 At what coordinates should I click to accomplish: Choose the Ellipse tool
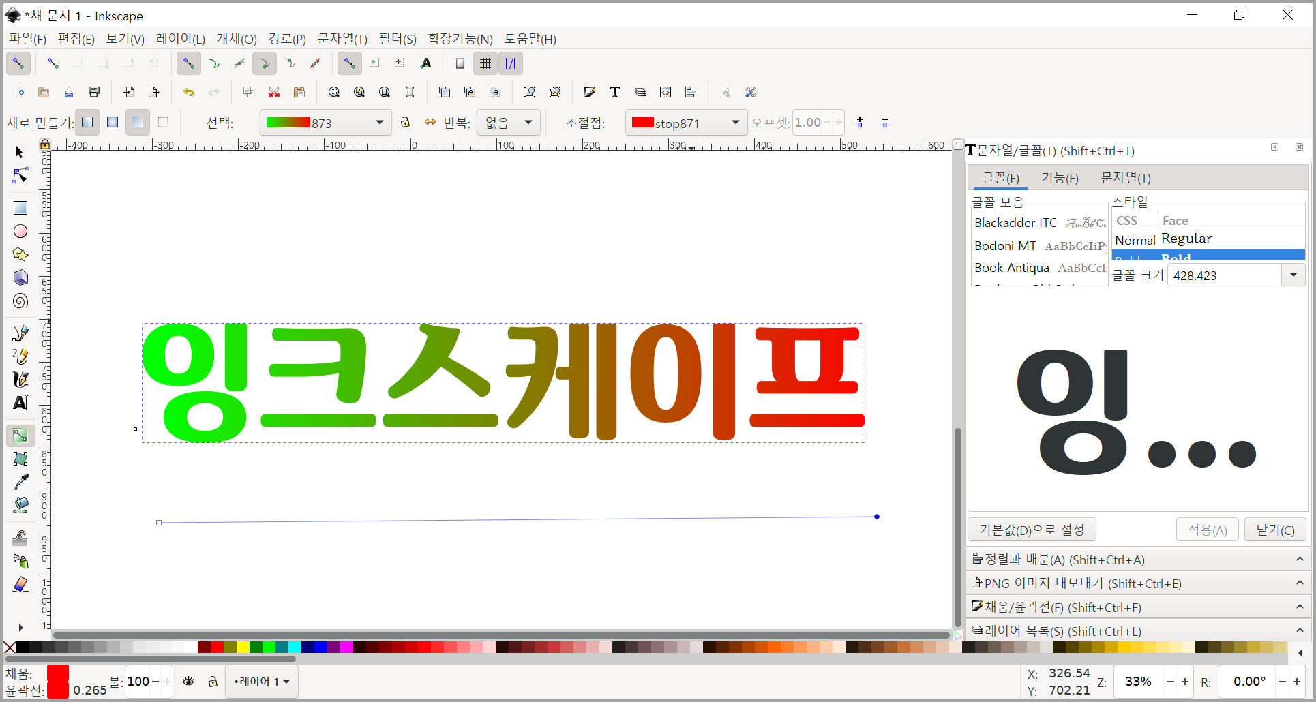20,232
